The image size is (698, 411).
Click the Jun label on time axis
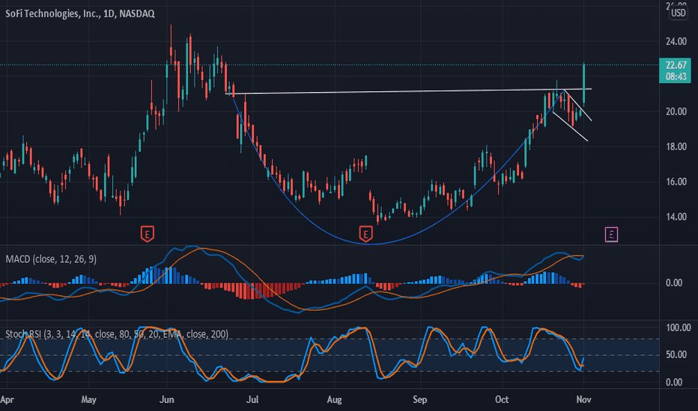pos(166,400)
